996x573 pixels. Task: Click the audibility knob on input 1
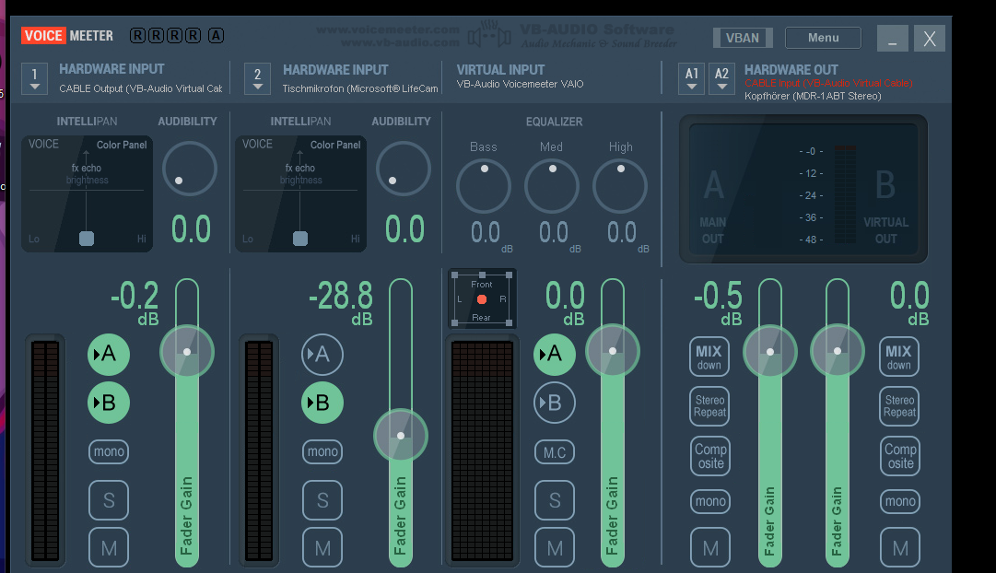[190, 169]
